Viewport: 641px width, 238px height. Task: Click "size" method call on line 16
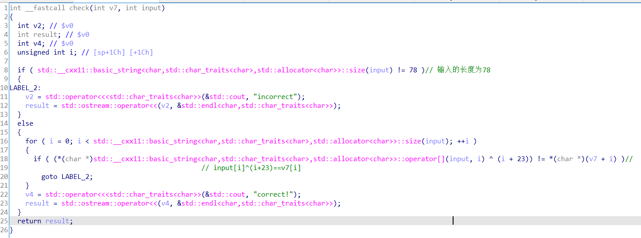point(414,141)
